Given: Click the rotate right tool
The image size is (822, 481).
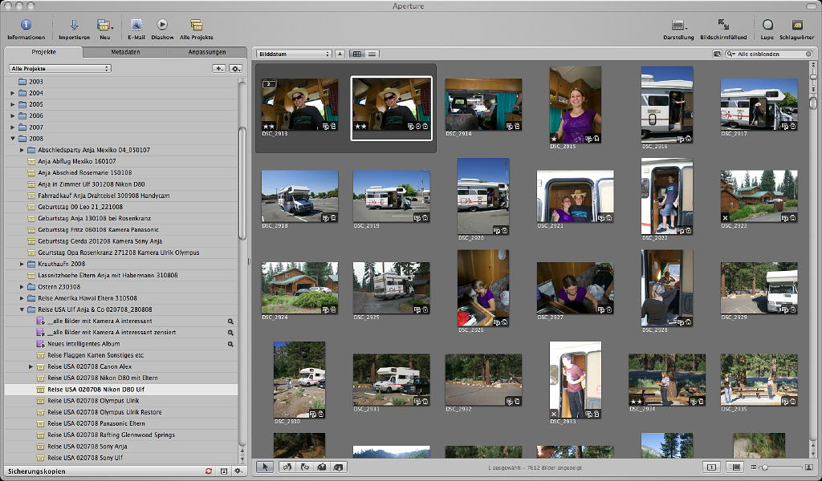Looking at the screenshot, I should tap(304, 467).
